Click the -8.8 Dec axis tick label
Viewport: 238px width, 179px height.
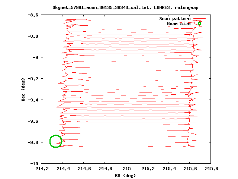(x=33, y=36)
